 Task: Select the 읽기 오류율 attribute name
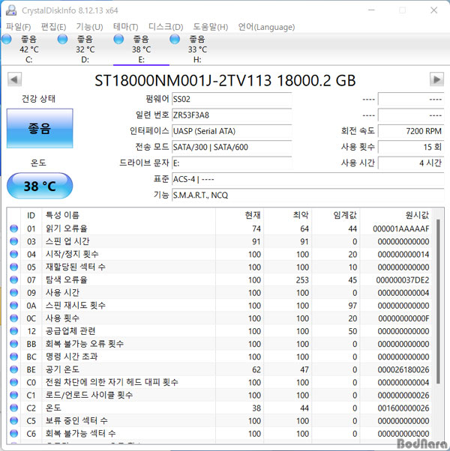[x=67, y=228]
